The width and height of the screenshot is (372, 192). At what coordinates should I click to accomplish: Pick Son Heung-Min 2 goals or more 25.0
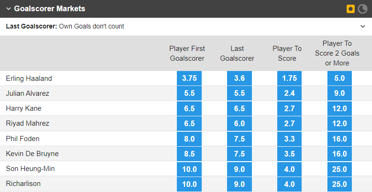[x=340, y=169]
